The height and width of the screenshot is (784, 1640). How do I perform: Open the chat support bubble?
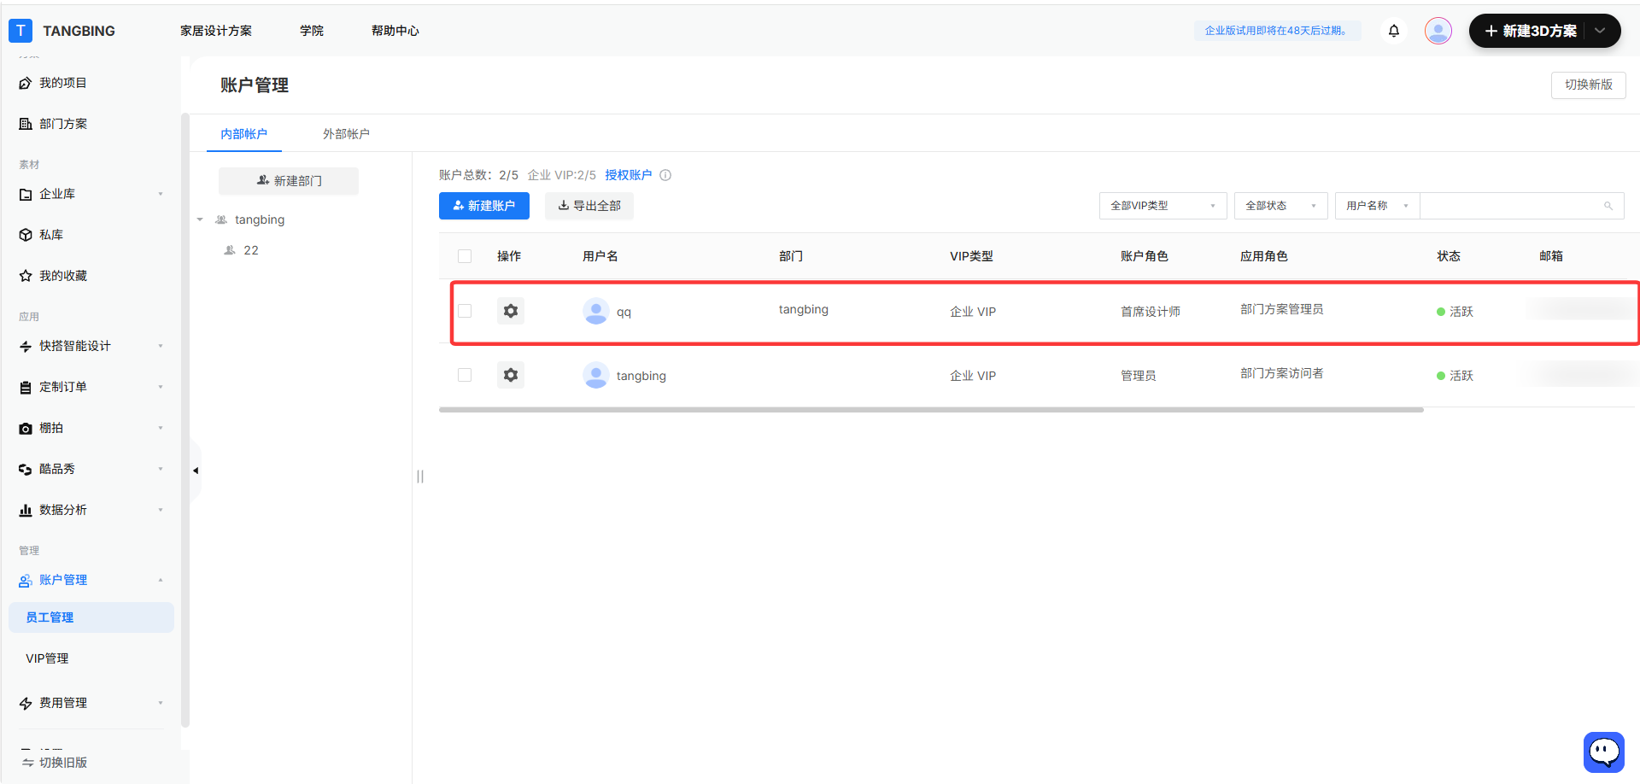[1603, 752]
